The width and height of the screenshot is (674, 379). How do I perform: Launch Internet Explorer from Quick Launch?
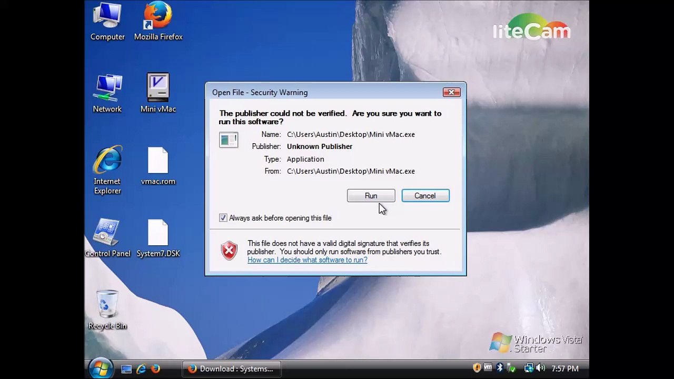(141, 369)
